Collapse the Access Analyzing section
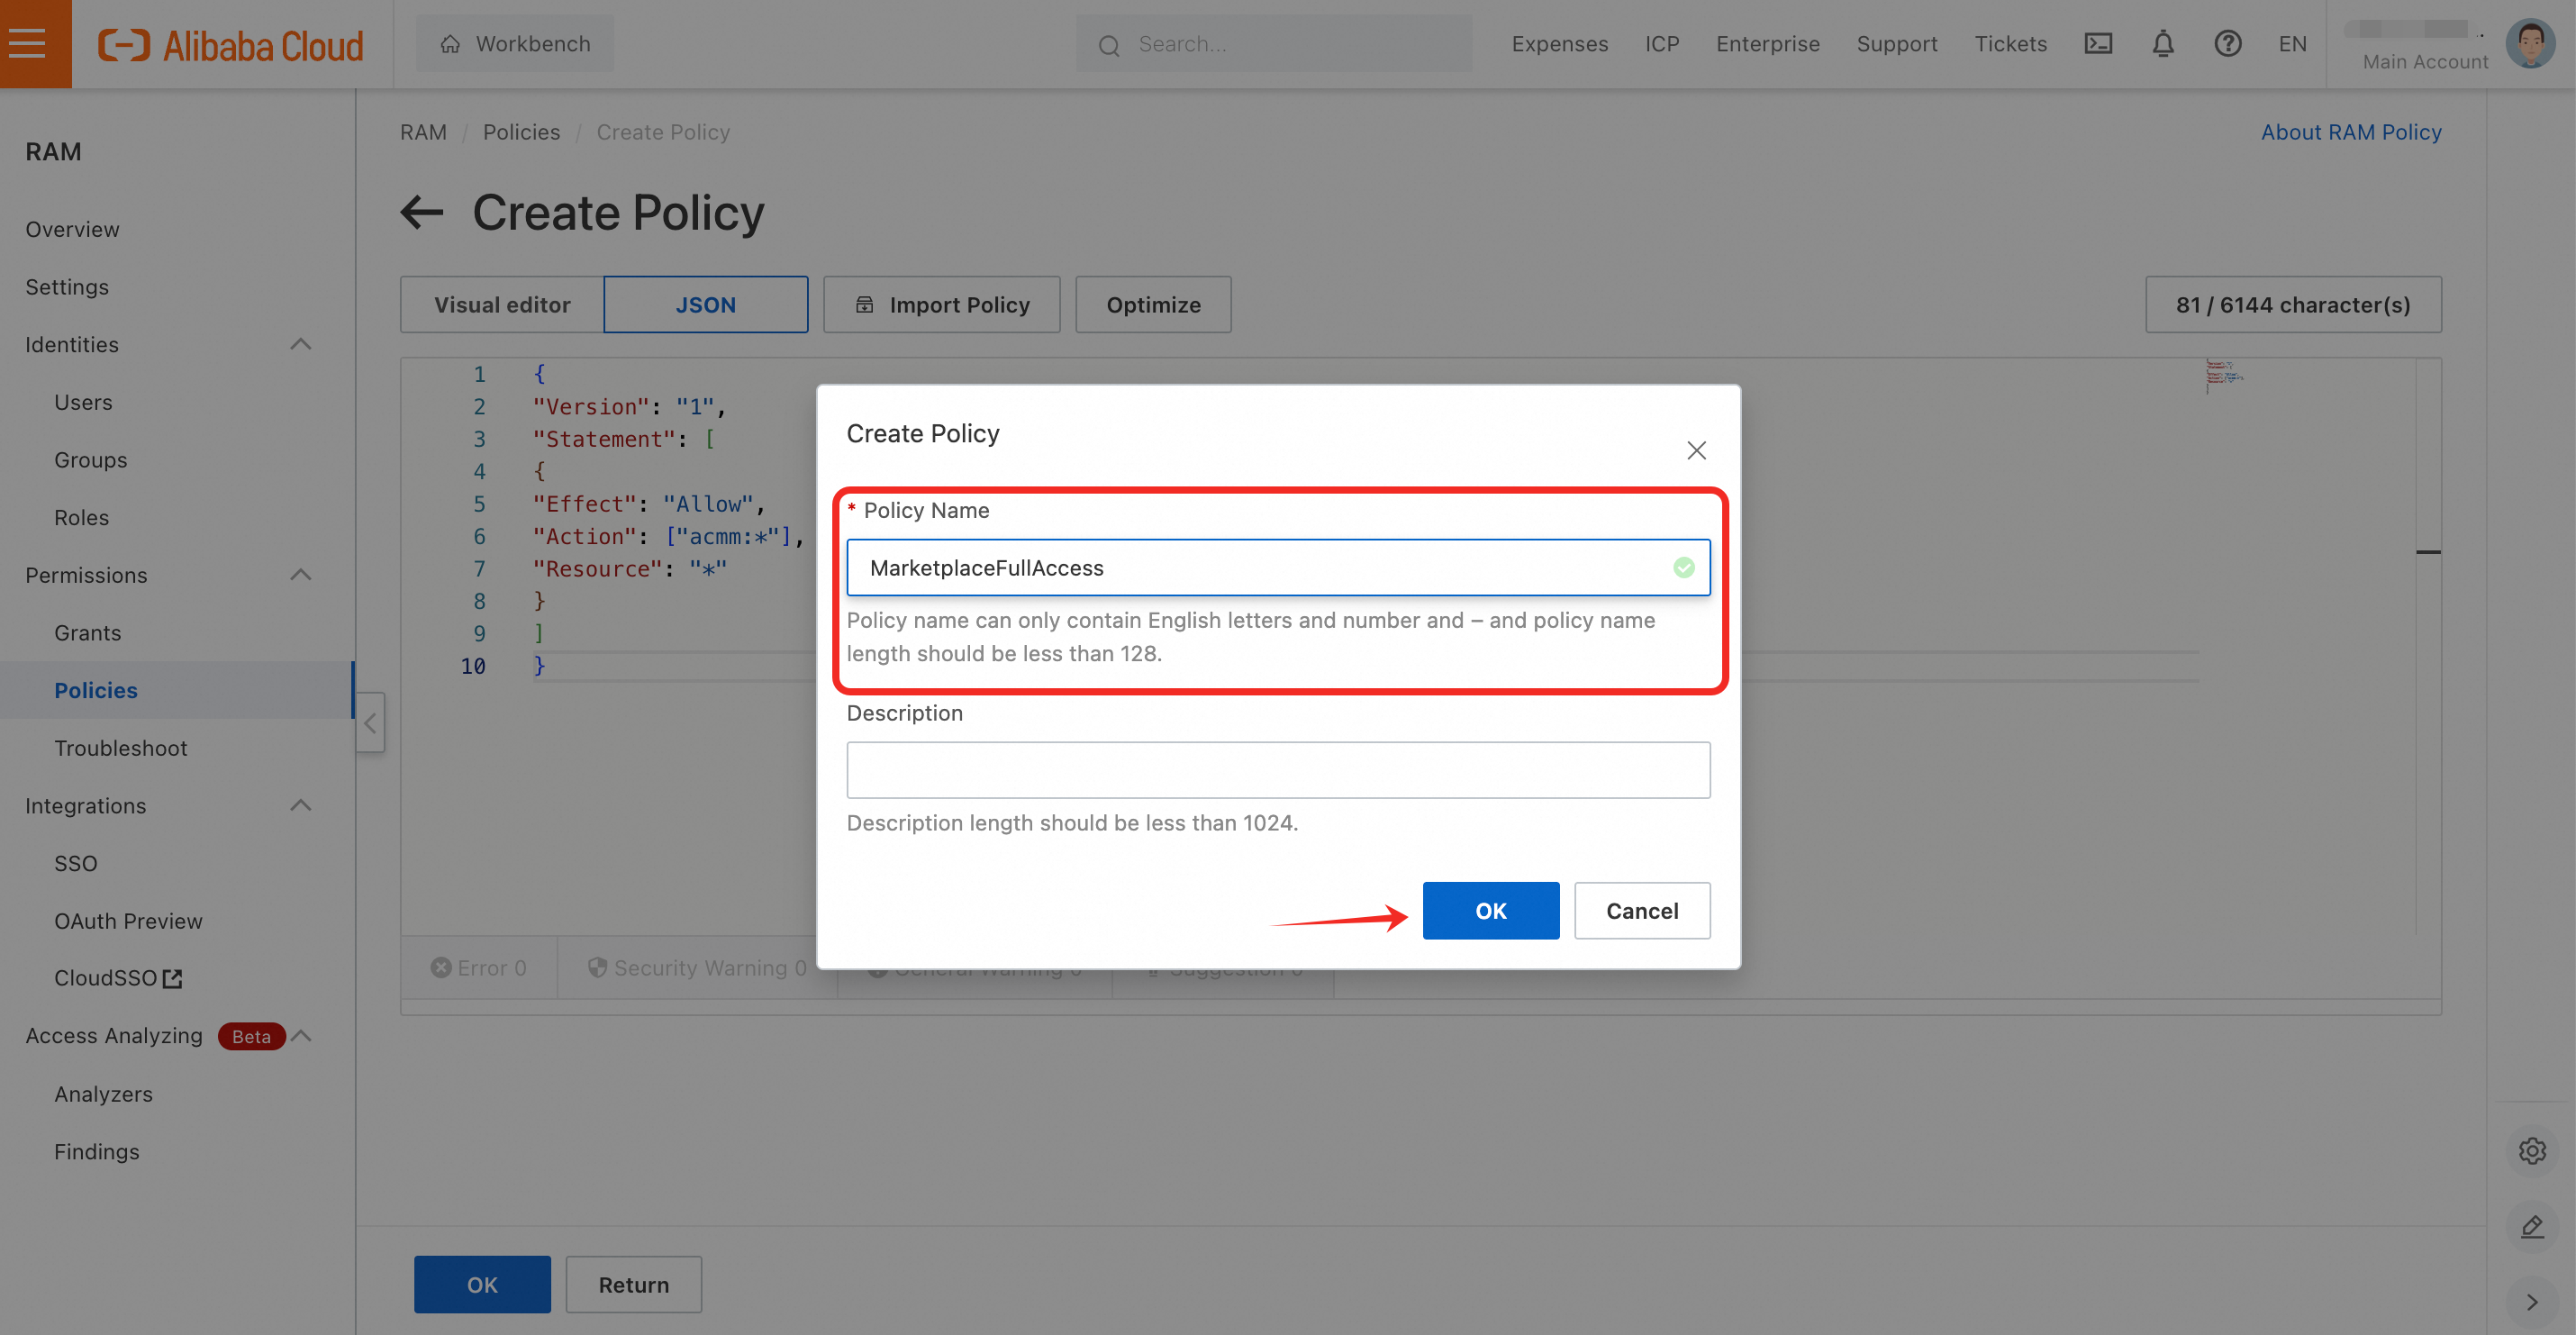The image size is (2576, 1335). [300, 1036]
